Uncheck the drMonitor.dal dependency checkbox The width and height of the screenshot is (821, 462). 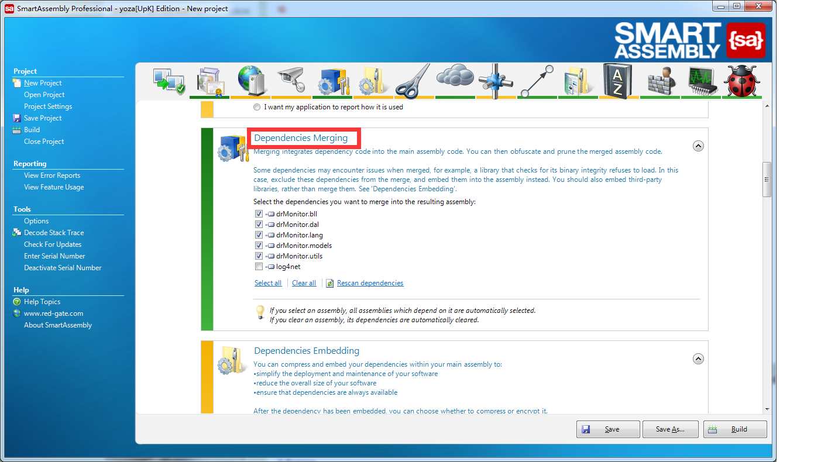point(259,225)
